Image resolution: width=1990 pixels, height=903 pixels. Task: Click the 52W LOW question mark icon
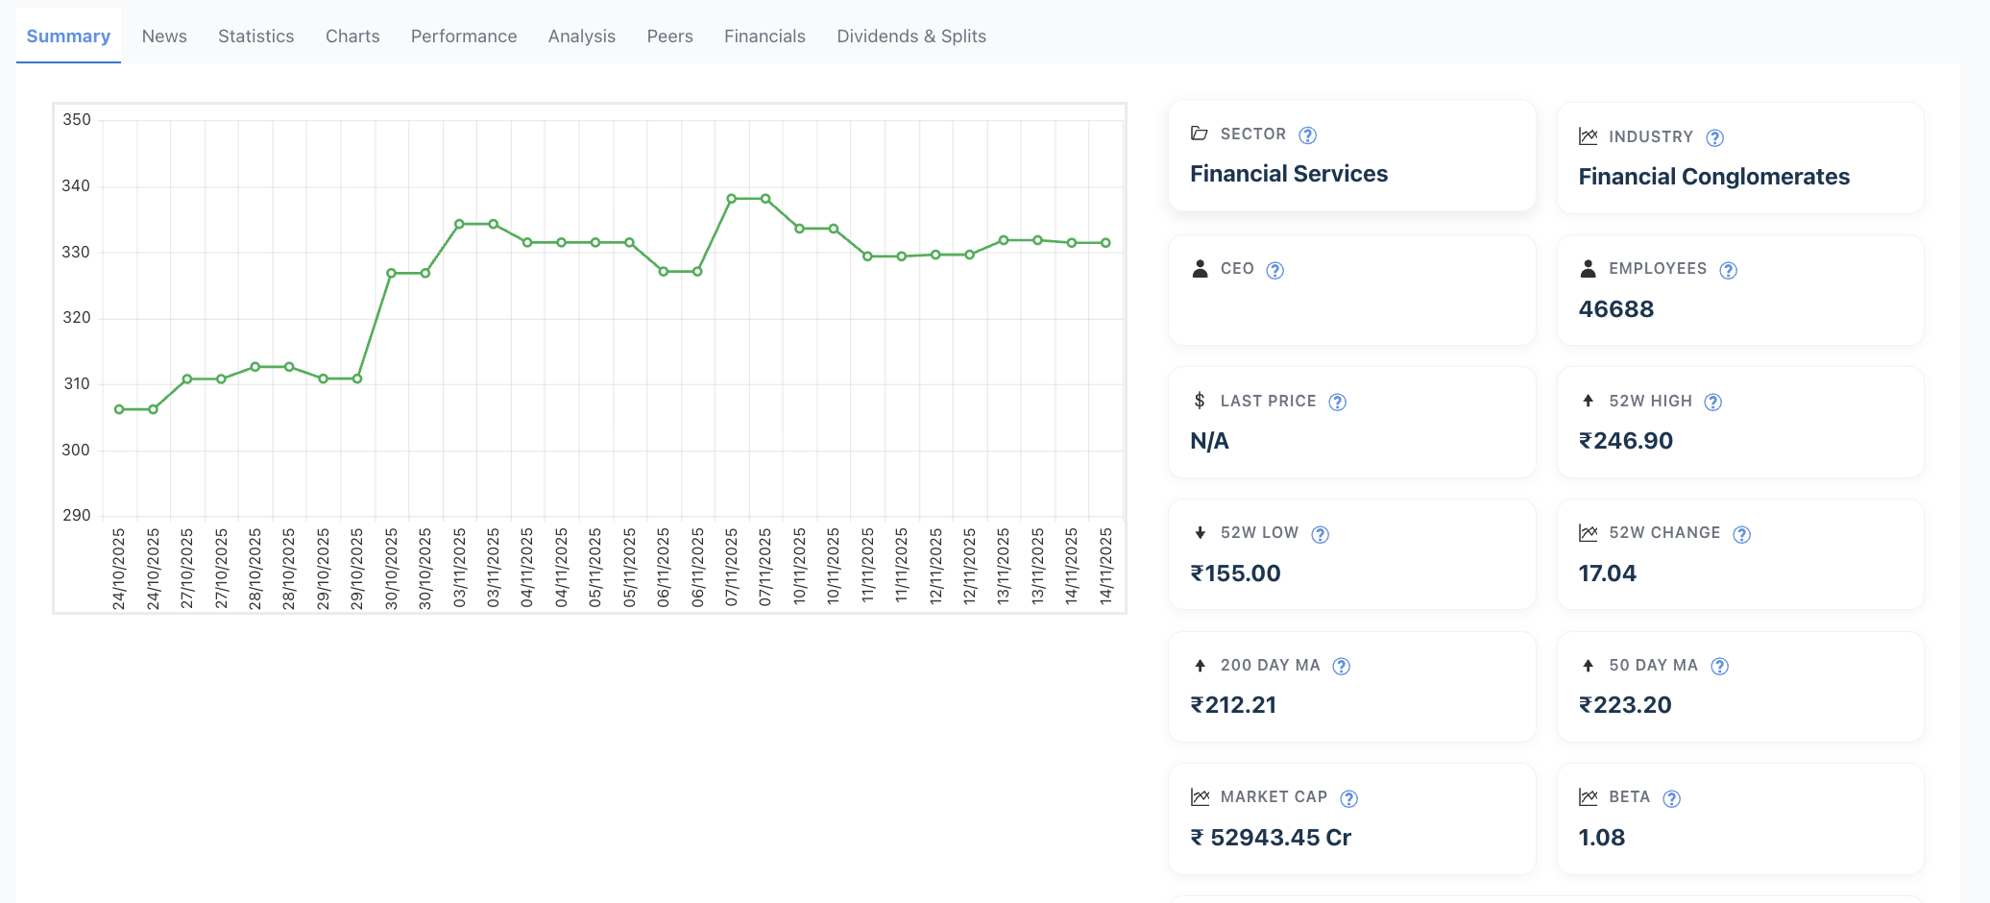1320,535
